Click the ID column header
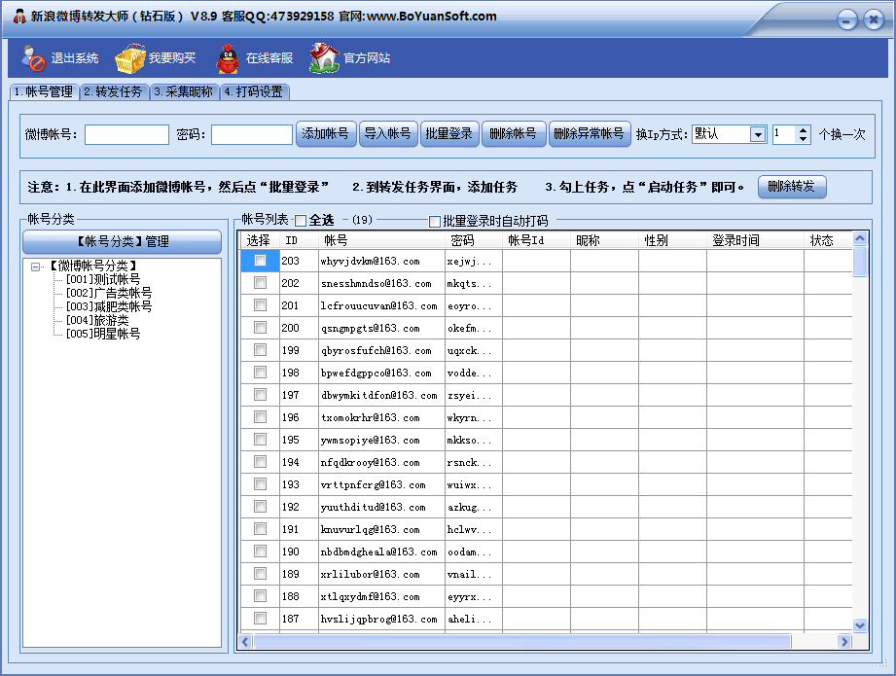 pos(299,240)
